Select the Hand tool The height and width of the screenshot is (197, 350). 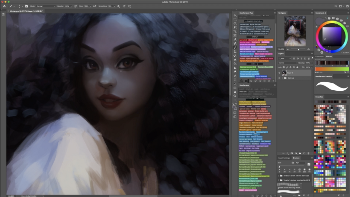235,92
